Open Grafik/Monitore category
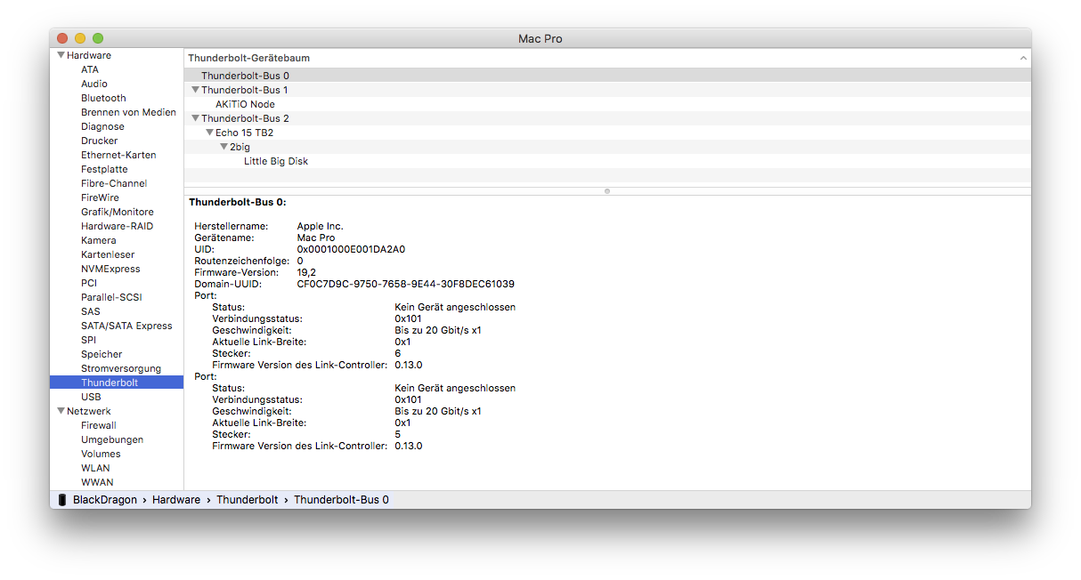This screenshot has width=1081, height=580. click(117, 212)
